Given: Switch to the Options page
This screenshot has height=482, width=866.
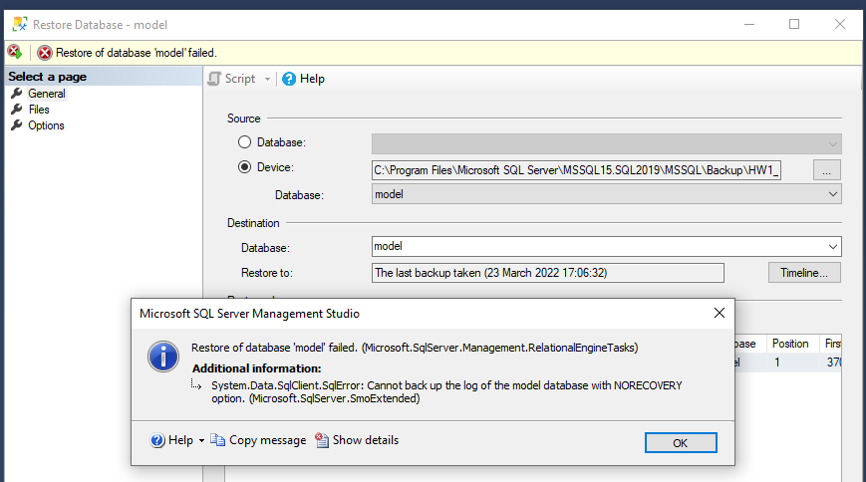Looking at the screenshot, I should [47, 125].
